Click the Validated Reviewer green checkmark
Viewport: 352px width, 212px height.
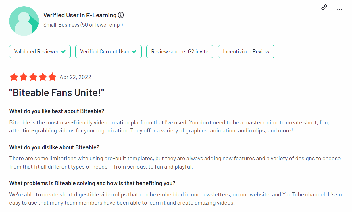(63, 52)
